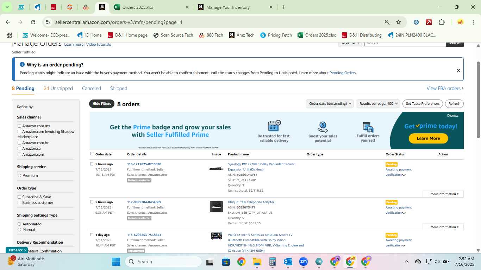
Task: Open Outlook from the taskbar
Action: [288, 262]
